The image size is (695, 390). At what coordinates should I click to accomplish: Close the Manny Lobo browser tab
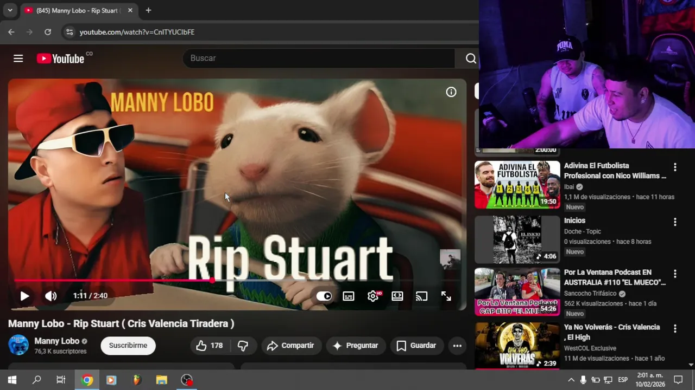click(130, 10)
